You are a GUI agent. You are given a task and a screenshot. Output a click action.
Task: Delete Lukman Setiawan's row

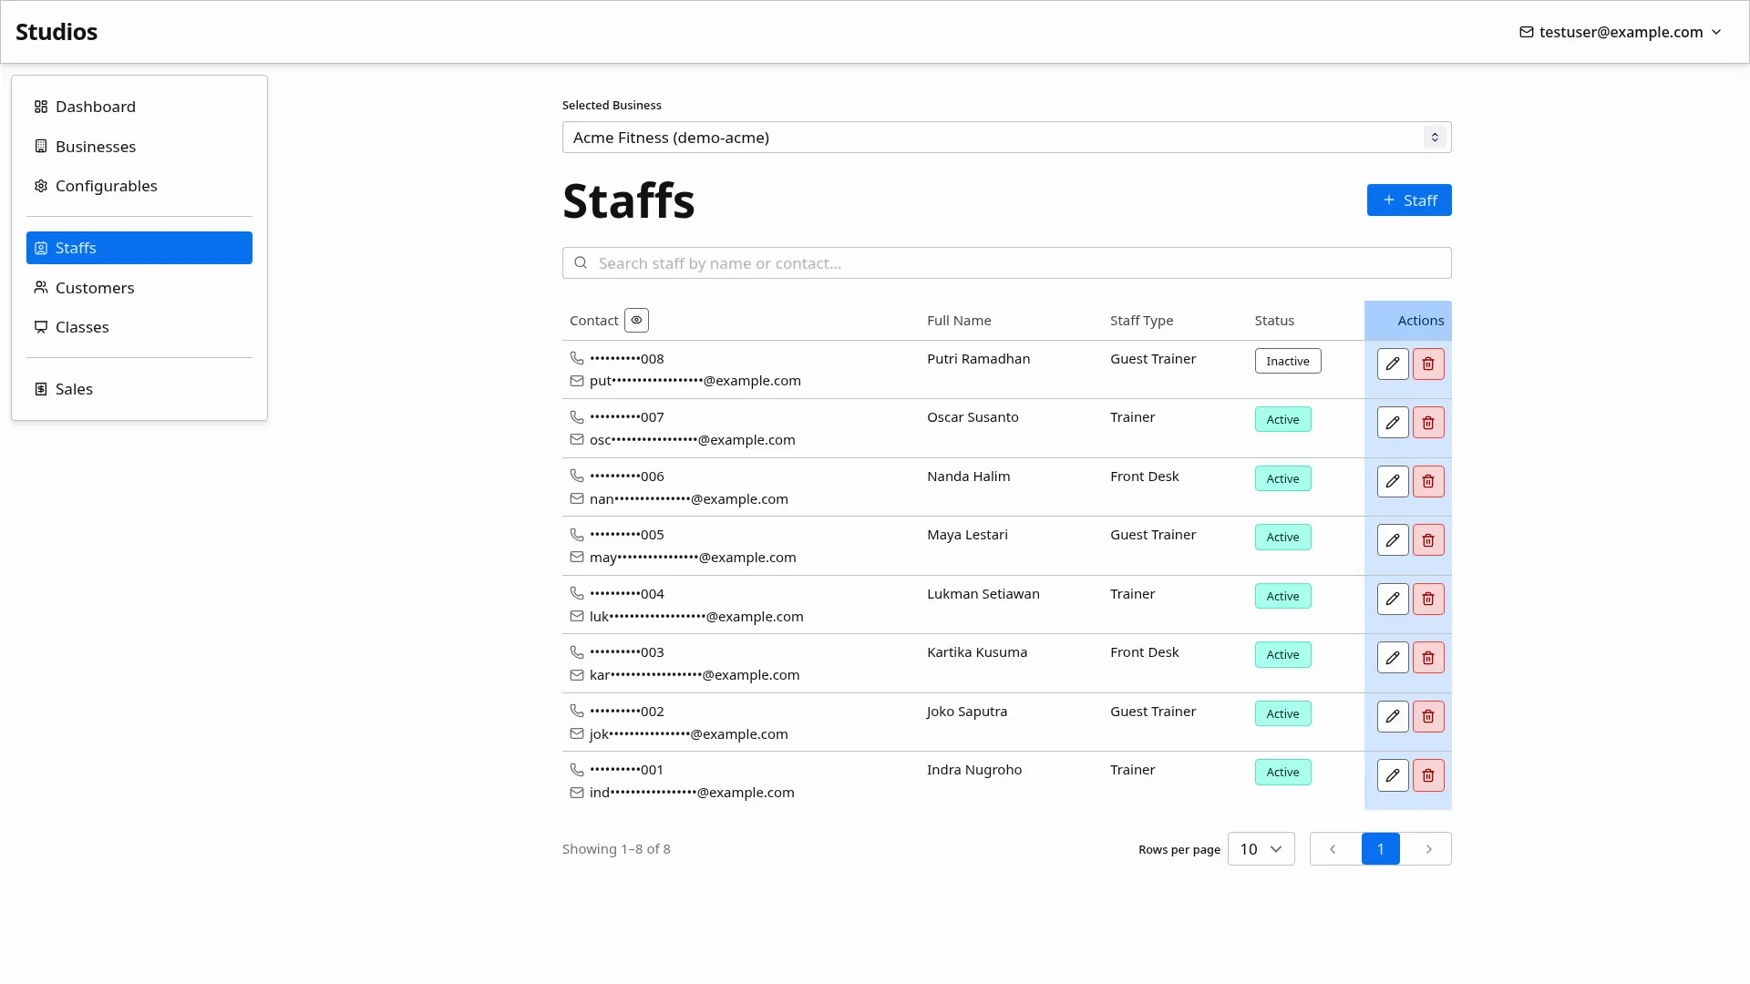point(1428,599)
